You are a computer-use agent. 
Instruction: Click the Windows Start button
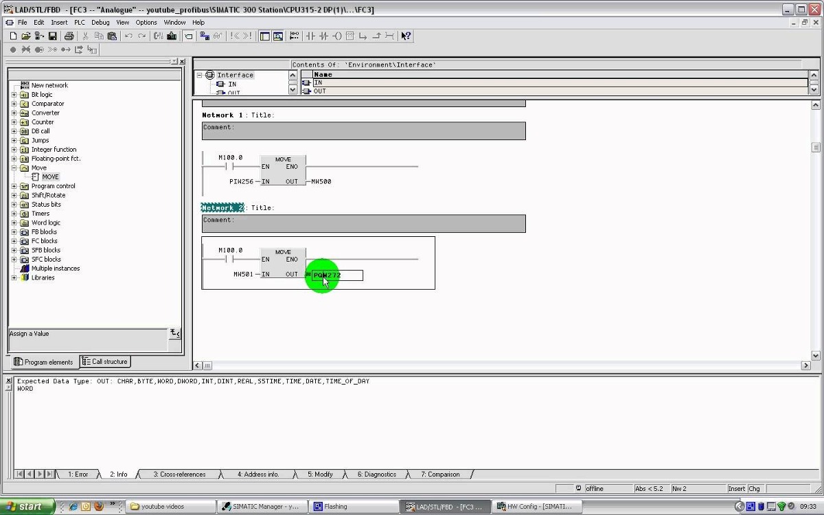[x=27, y=507]
